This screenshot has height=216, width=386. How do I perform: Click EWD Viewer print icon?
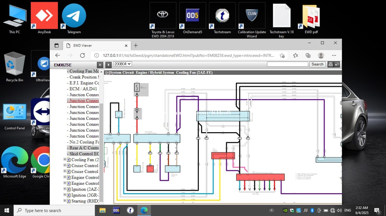click(331, 64)
